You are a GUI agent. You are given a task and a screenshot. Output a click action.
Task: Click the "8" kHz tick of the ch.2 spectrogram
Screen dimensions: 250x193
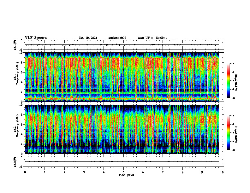point(22,115)
